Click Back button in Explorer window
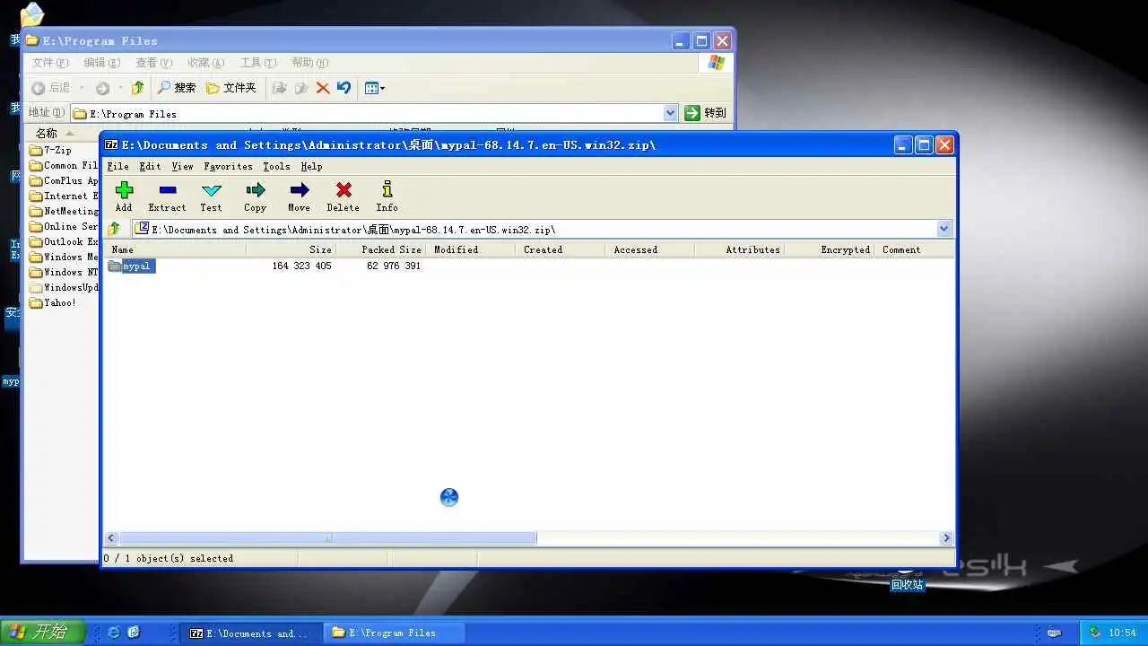This screenshot has height=646, width=1148. (x=52, y=88)
